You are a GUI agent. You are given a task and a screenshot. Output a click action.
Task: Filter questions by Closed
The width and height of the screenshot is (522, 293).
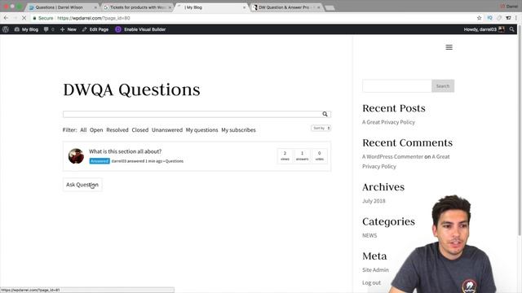[x=139, y=130]
